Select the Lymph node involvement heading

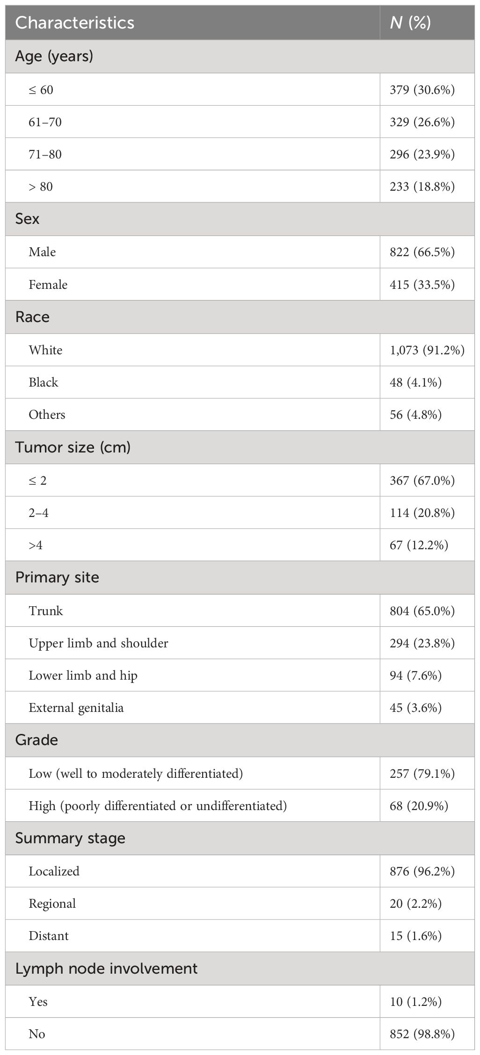pyautogui.click(x=106, y=969)
